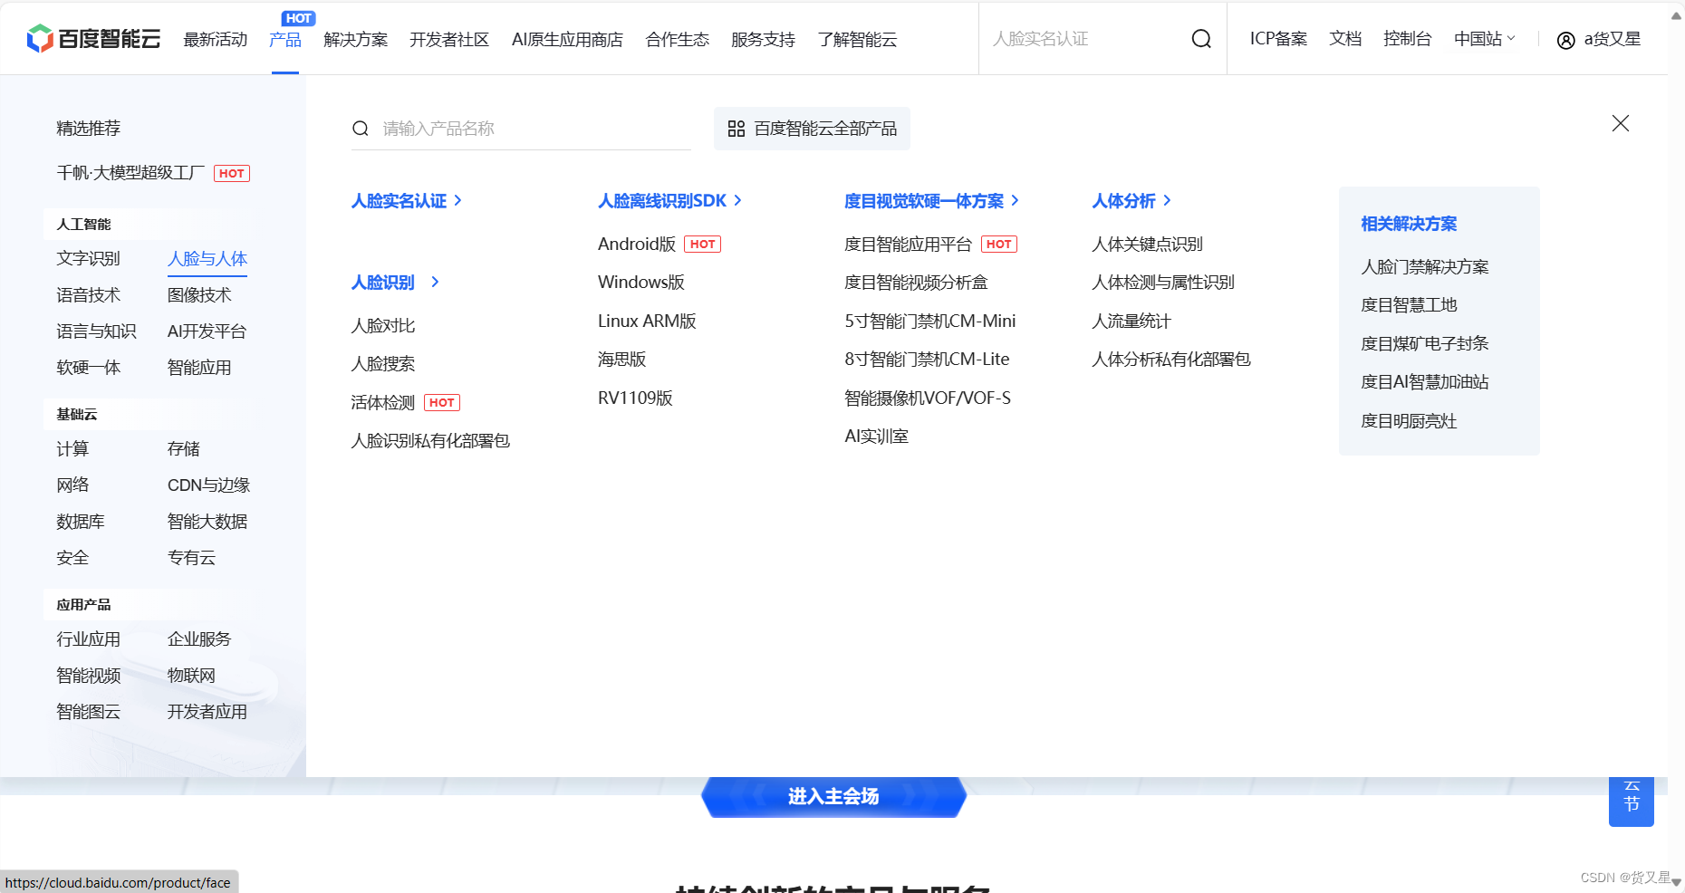Click the Baidu AI Cloud logo
The width and height of the screenshot is (1685, 893).
pos(93,39)
